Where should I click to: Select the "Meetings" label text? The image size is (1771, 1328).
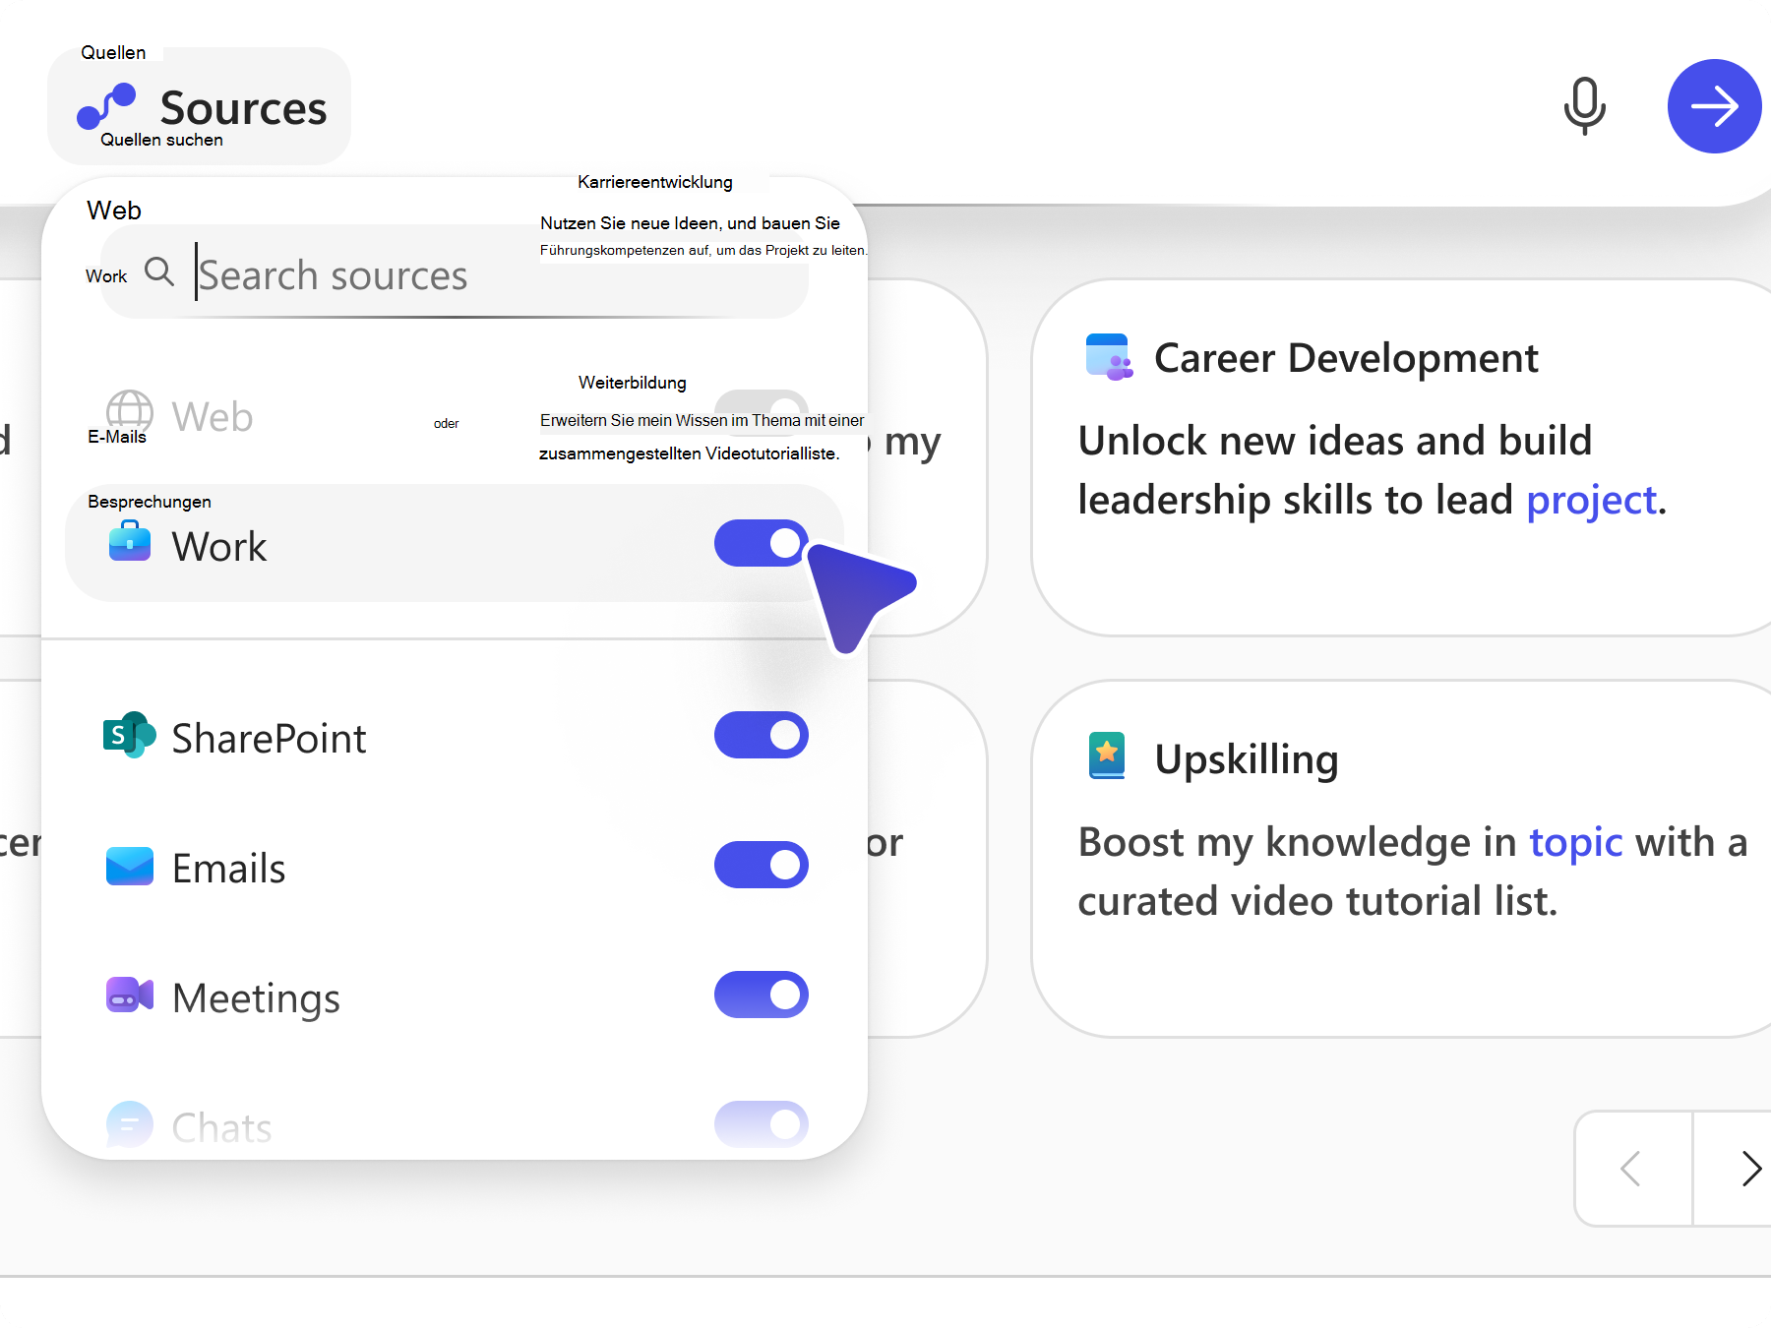pyautogui.click(x=256, y=997)
